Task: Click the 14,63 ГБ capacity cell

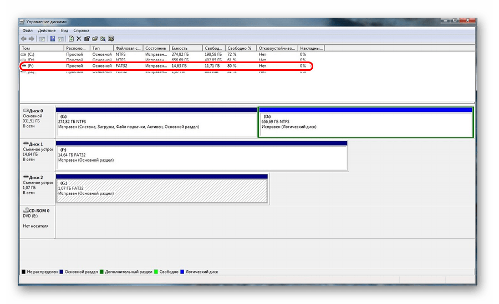Action: [179, 66]
